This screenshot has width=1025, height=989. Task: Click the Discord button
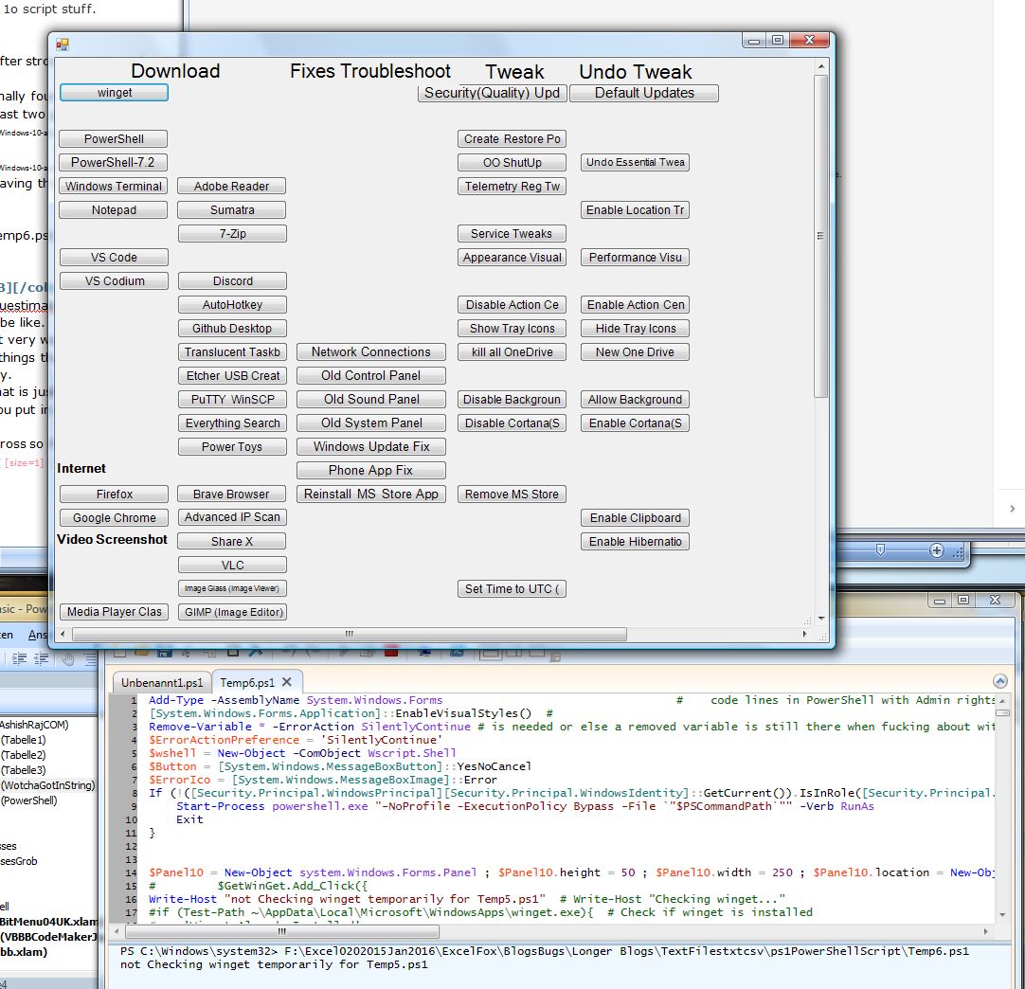(x=232, y=281)
